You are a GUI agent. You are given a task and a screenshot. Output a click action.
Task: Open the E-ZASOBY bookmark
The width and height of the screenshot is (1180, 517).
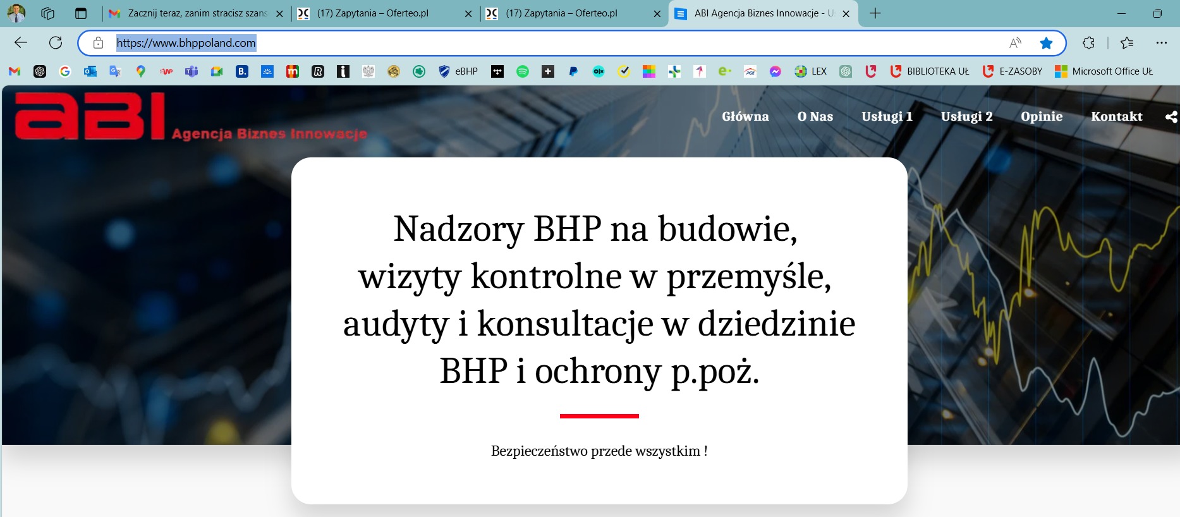pyautogui.click(x=1013, y=71)
